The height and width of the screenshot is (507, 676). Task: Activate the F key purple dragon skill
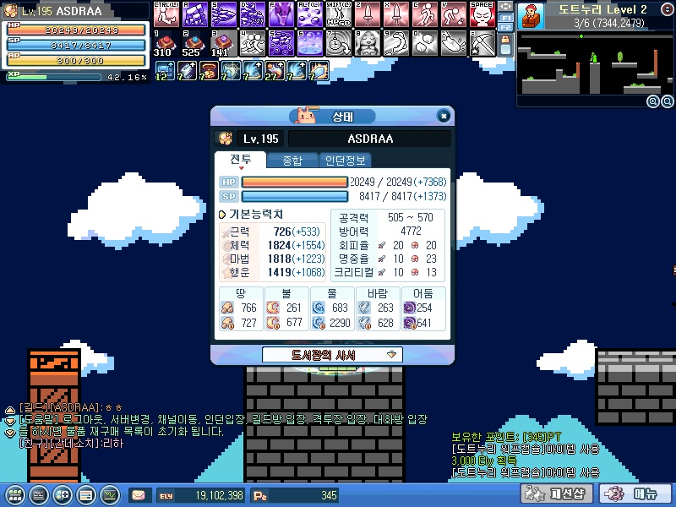(281, 14)
